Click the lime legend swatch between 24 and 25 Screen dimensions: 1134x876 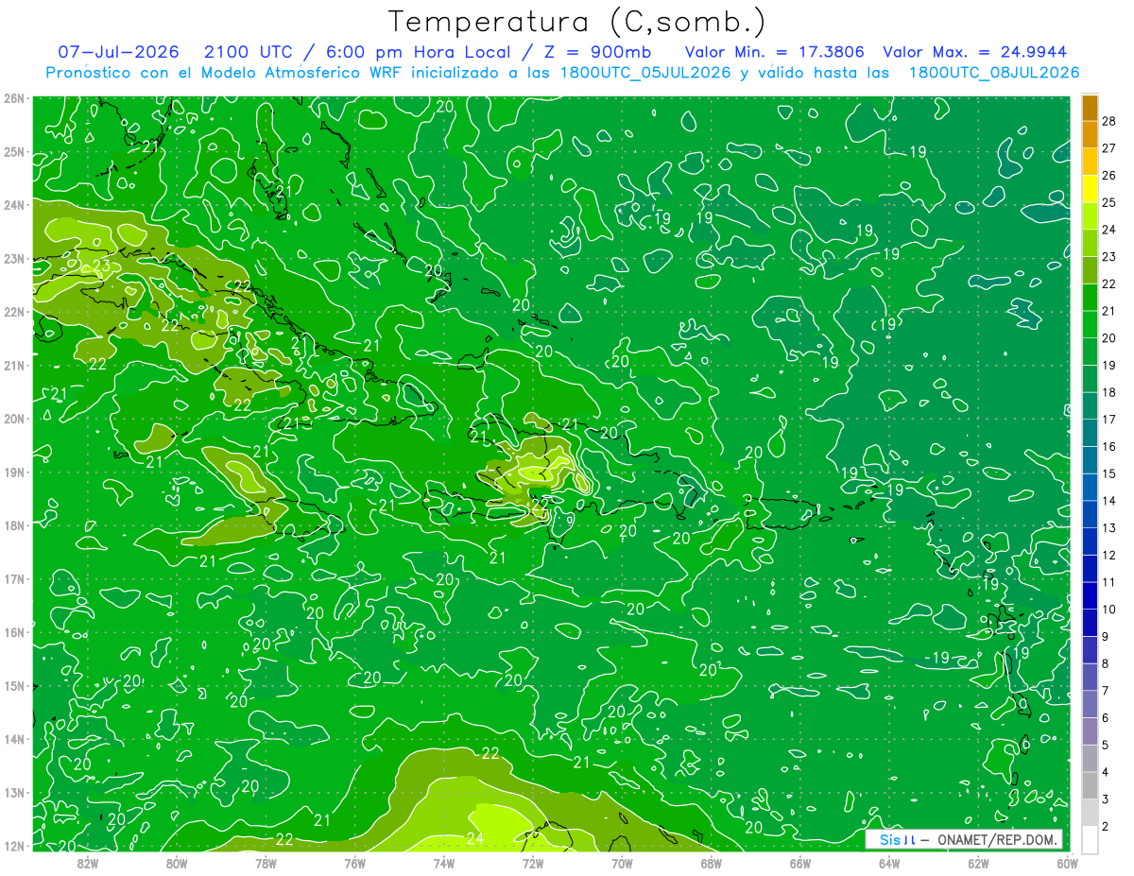coord(1090,215)
